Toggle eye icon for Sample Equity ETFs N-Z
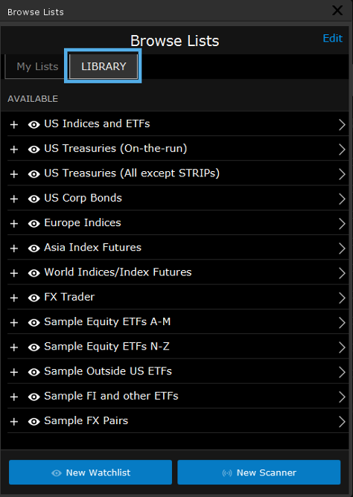Viewport: 353px width, 497px height. click(x=34, y=347)
